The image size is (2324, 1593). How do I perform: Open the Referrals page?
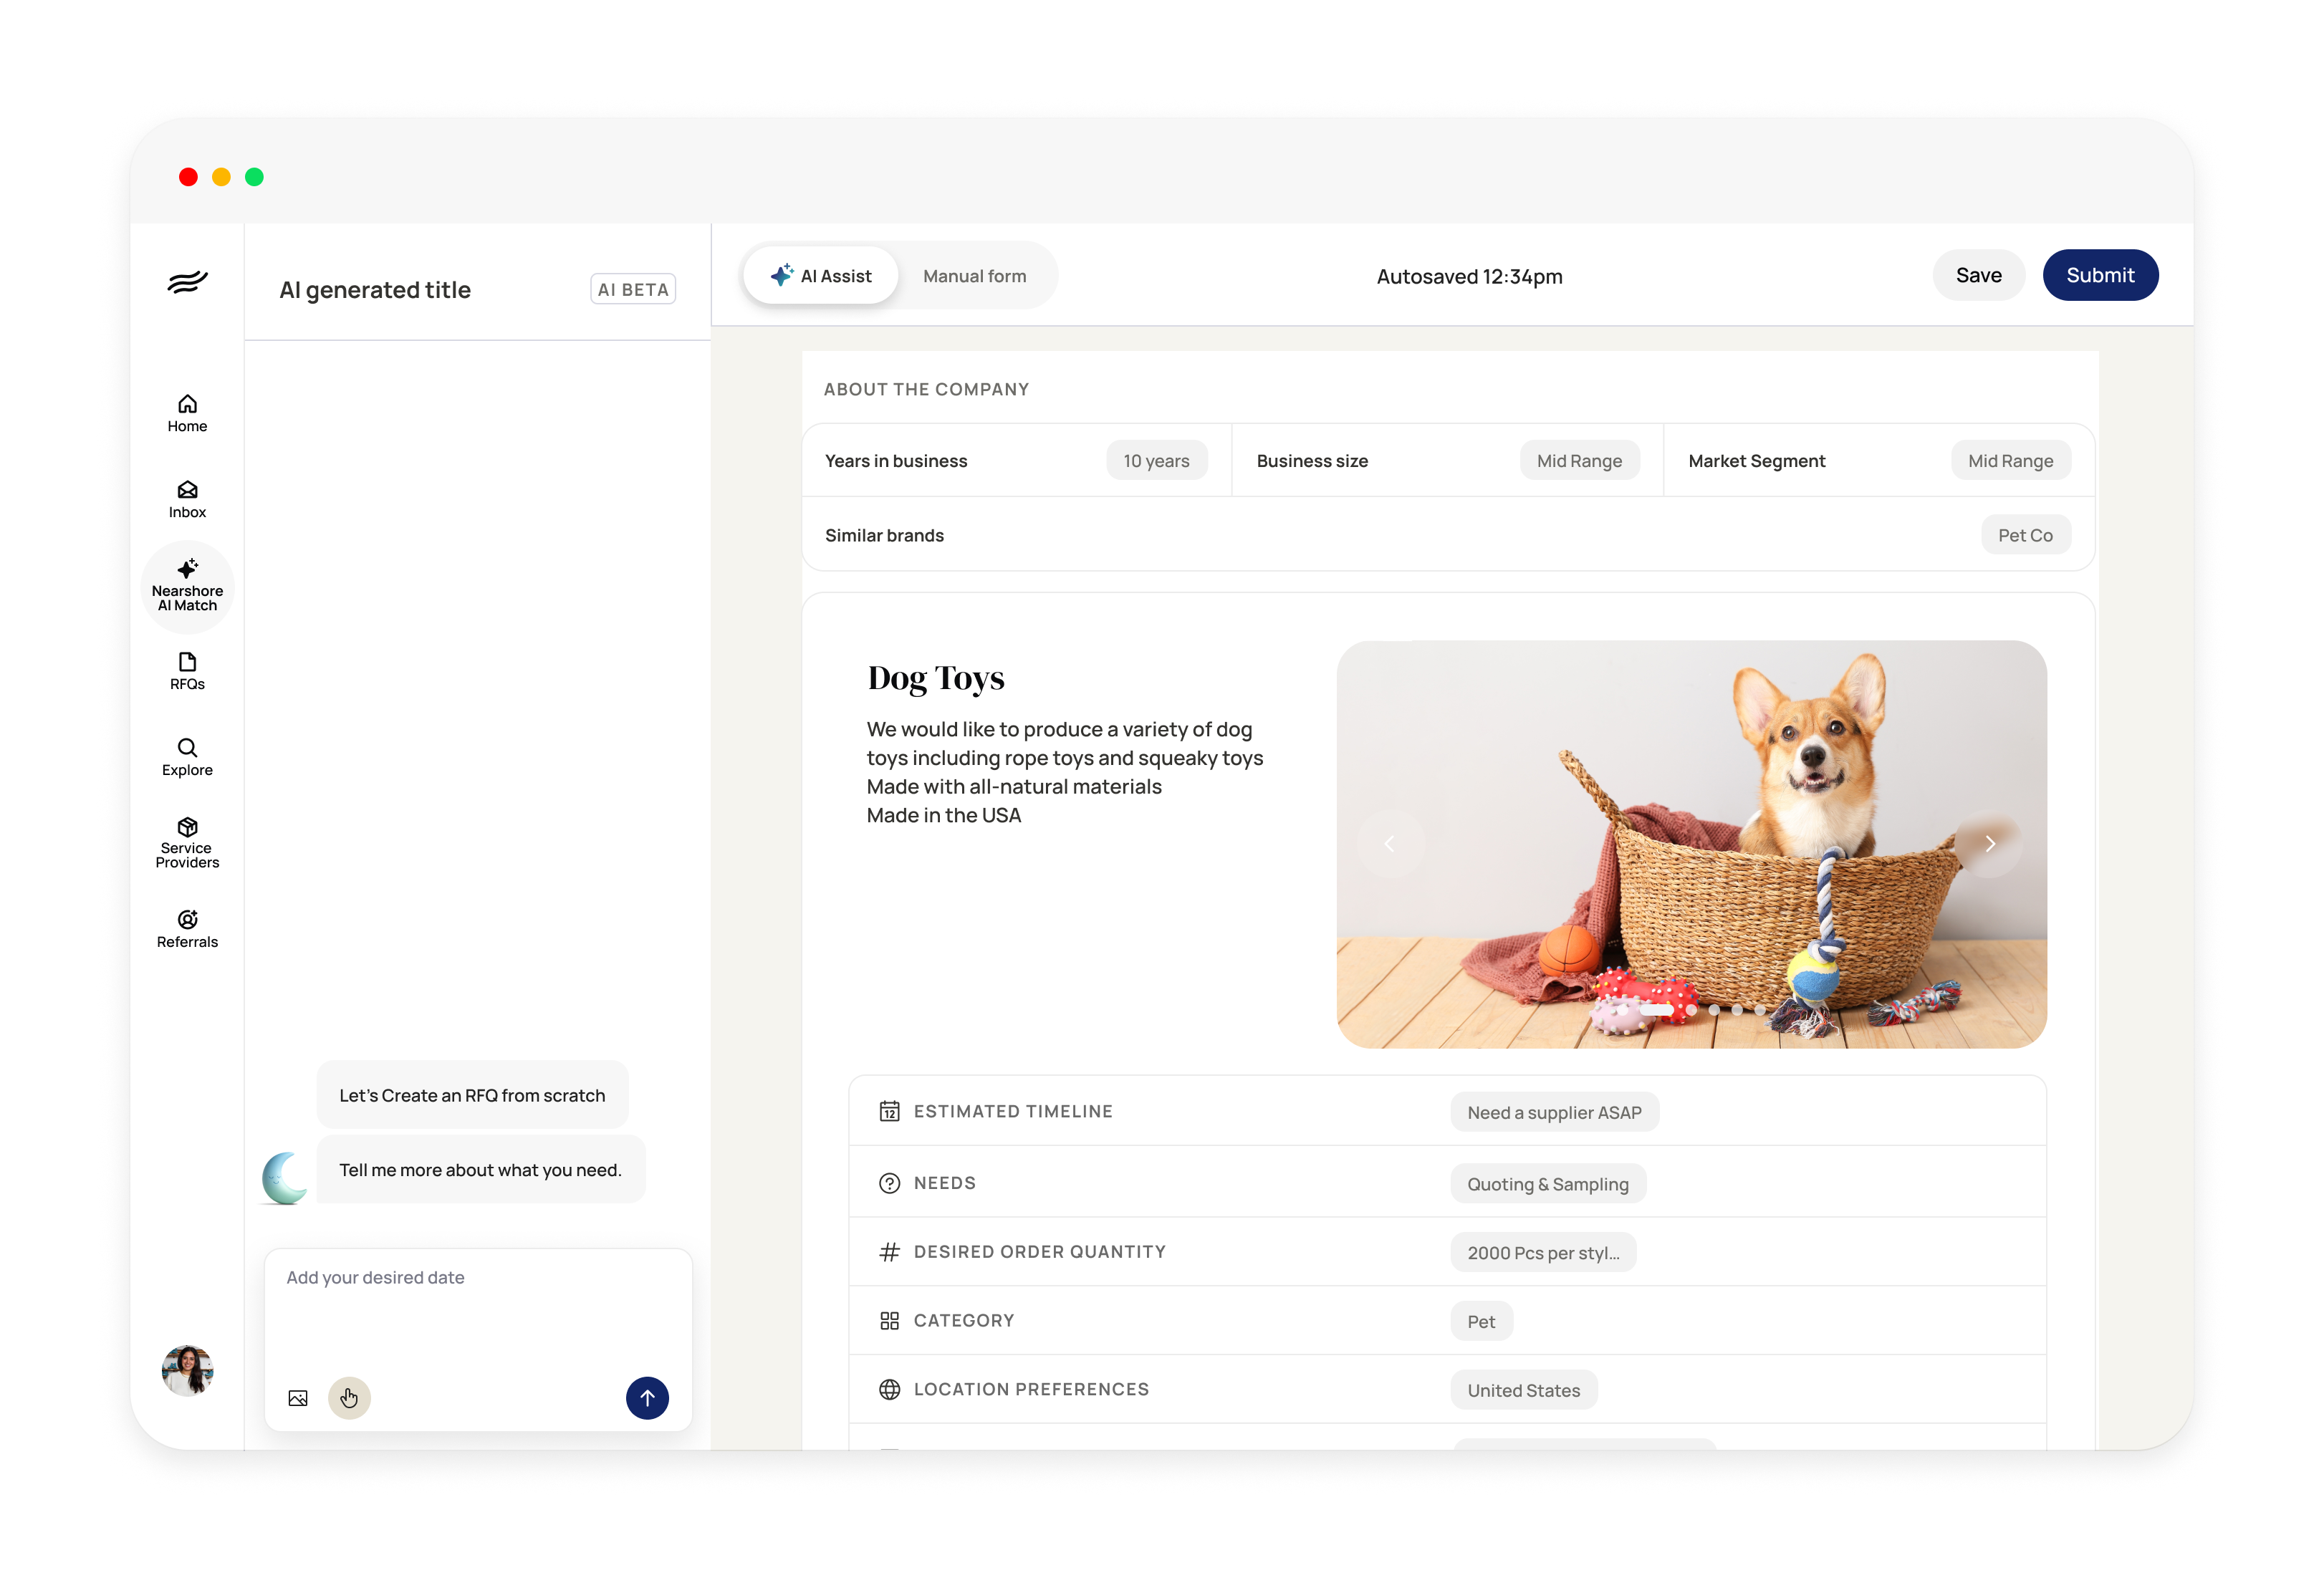click(187, 928)
